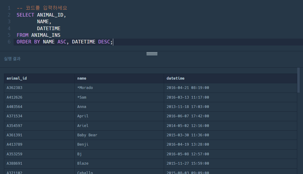Select cell A403564
This screenshot has height=174, width=303.
pos(39,107)
